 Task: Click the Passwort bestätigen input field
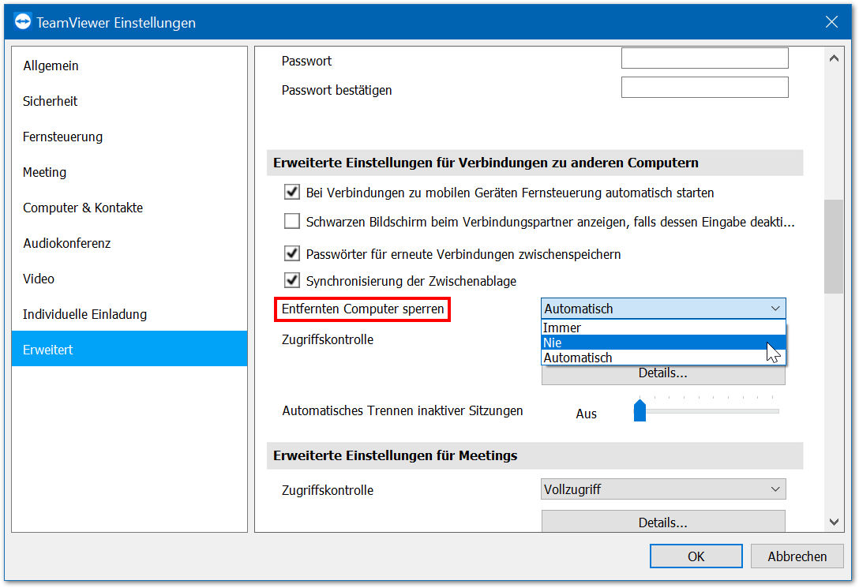(x=704, y=88)
